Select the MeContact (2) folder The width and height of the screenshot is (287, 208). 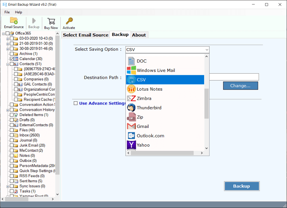tap(31, 150)
